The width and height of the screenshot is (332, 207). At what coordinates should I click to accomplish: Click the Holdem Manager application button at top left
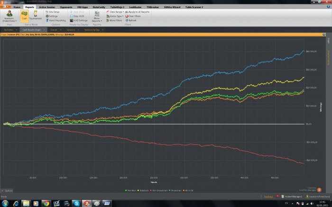click(x=5, y=6)
